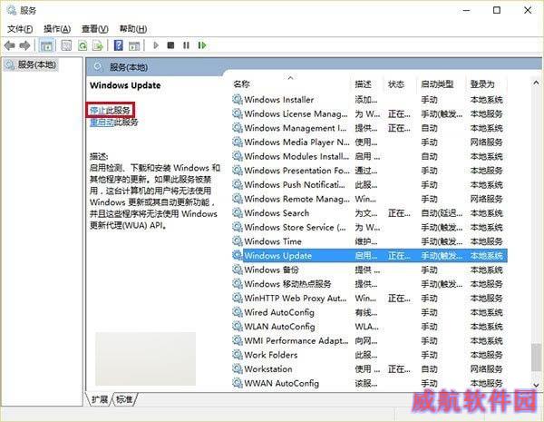Screen dimensions: 544x422
Task: Click the scrollbar up arrow in the services list
Action: click(536, 83)
